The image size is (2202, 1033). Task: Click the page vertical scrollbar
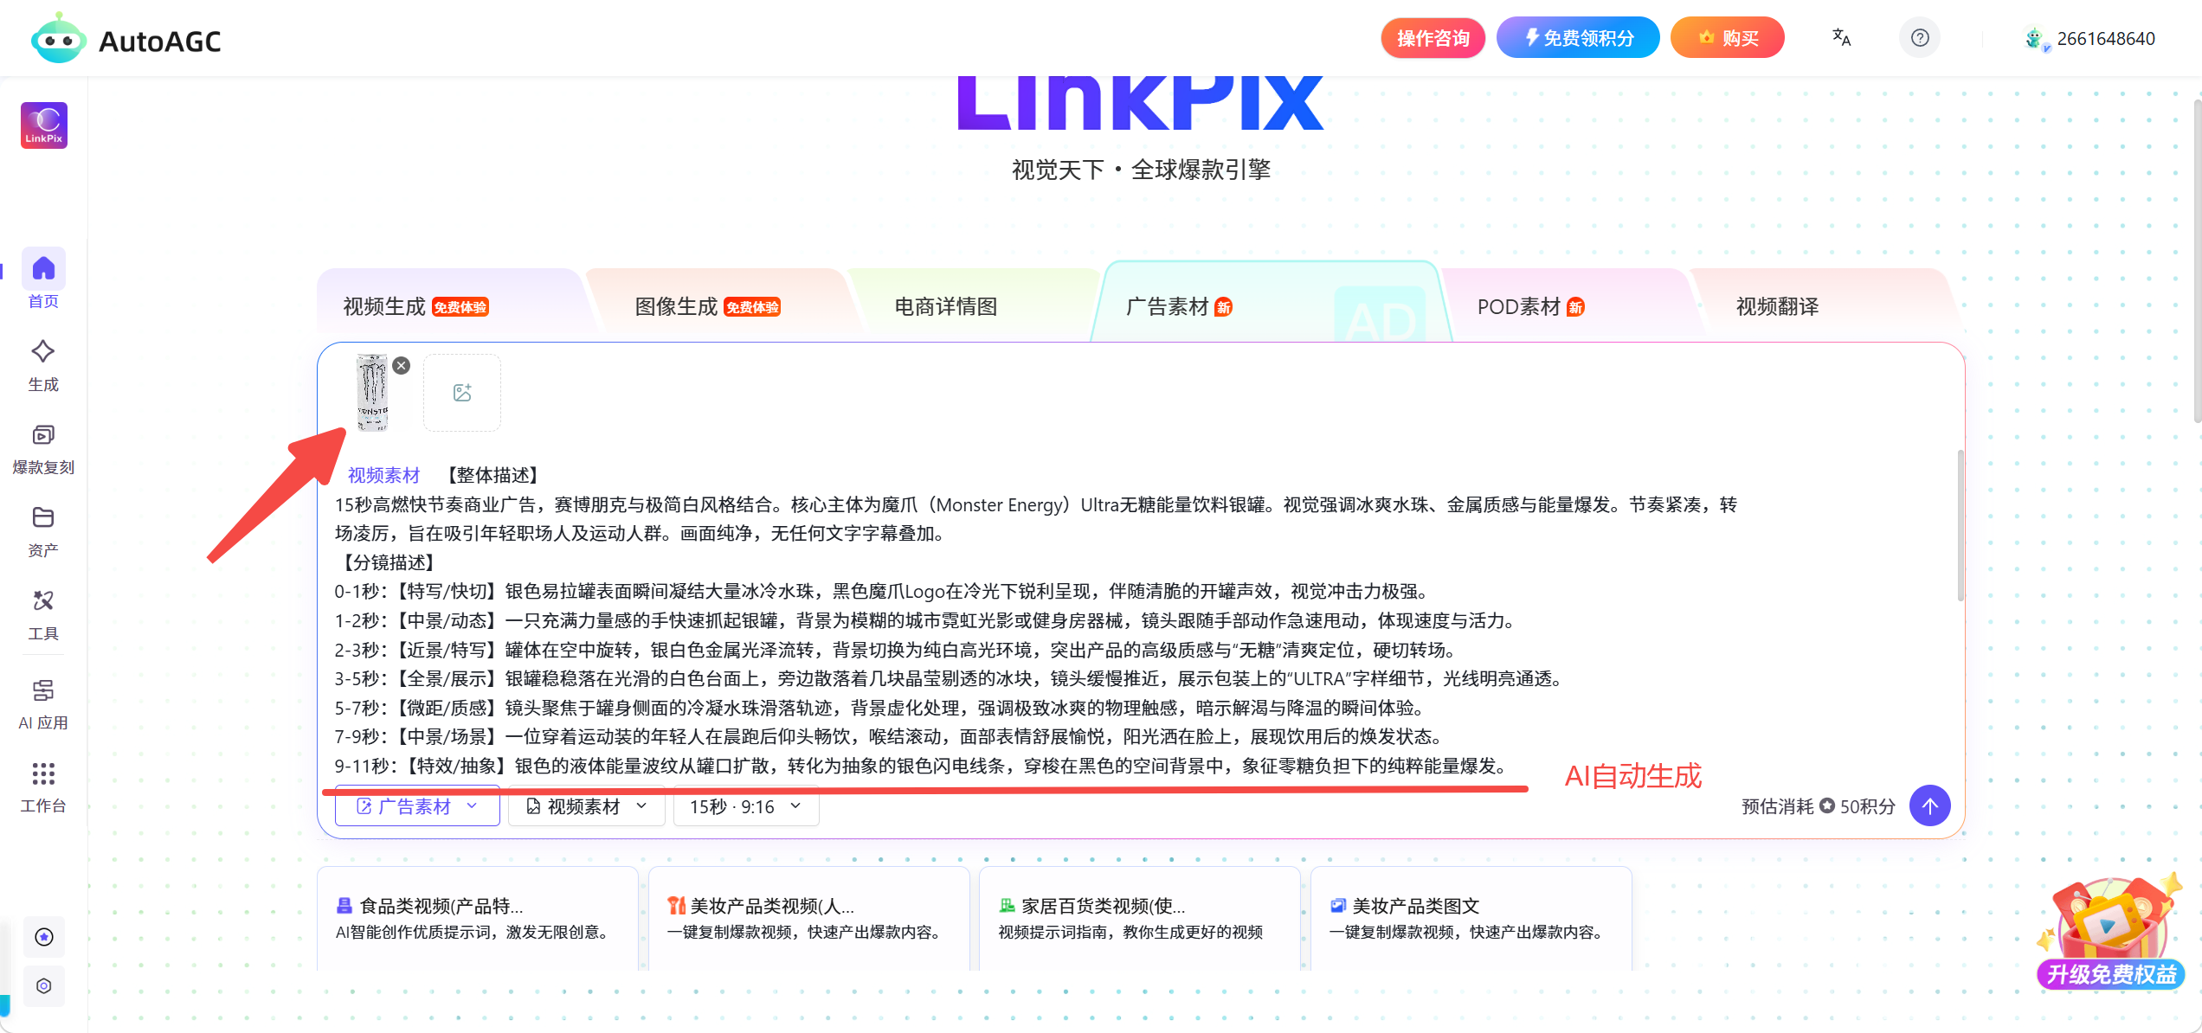pyautogui.click(x=2197, y=260)
